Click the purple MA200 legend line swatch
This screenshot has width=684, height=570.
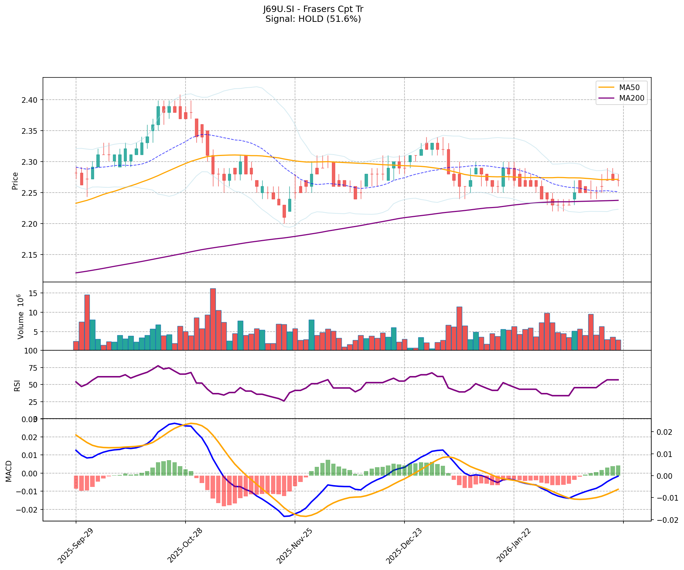click(x=607, y=98)
